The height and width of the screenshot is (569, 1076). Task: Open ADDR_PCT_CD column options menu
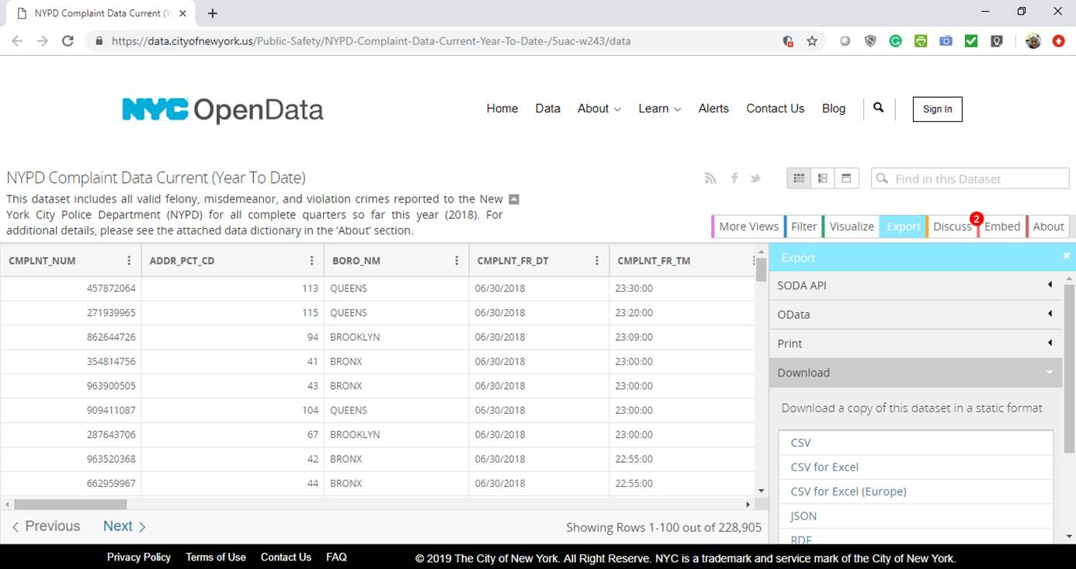click(312, 261)
